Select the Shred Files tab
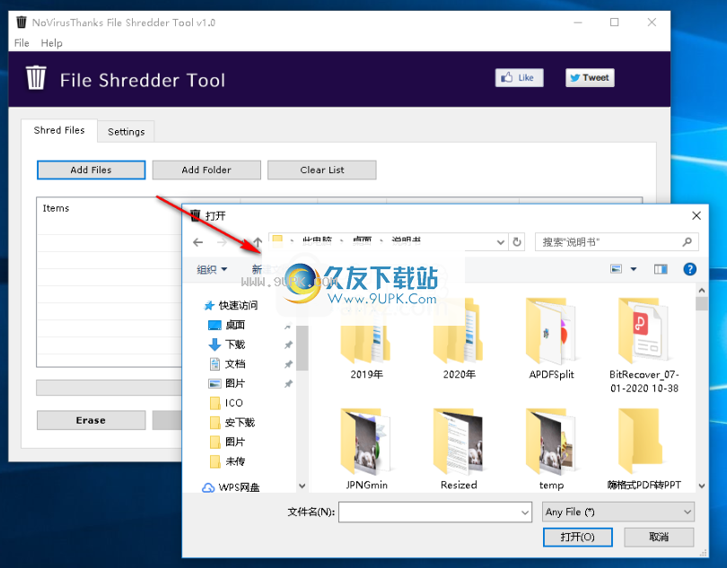 pos(59,130)
